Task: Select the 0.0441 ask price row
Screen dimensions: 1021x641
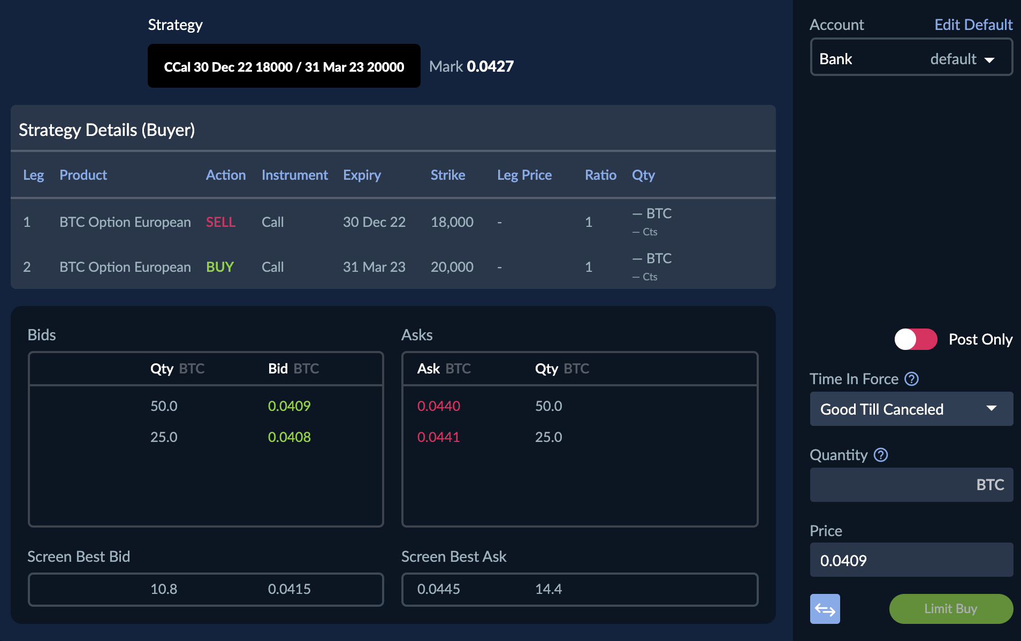Action: point(438,437)
